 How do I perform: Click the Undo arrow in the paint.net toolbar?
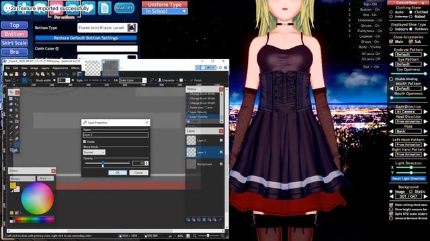tap(61, 74)
